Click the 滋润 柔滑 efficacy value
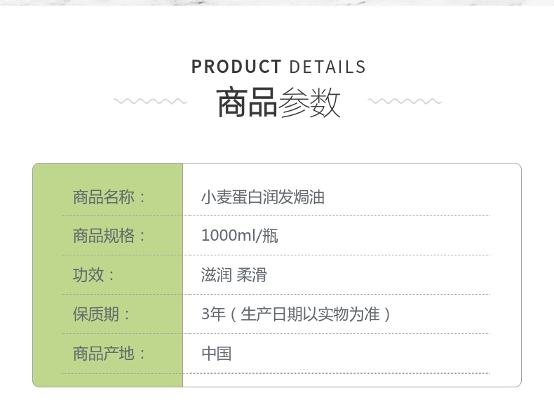554x407 pixels. tap(234, 275)
